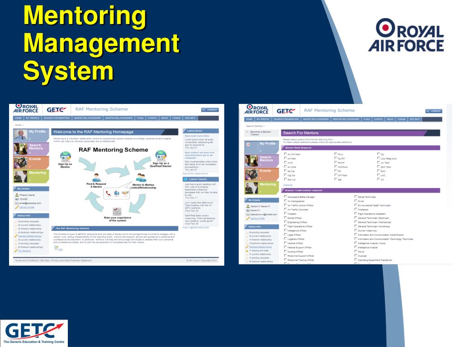The image size is (463, 347).
Task: Open the homepage Events orange tile
Action: point(31,163)
